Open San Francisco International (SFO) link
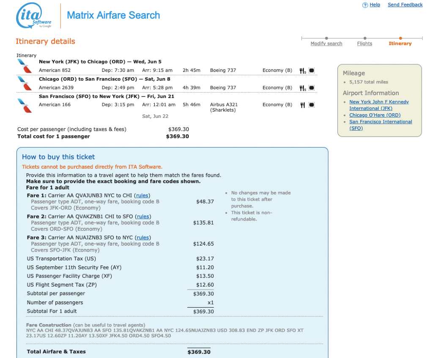 click(x=380, y=125)
